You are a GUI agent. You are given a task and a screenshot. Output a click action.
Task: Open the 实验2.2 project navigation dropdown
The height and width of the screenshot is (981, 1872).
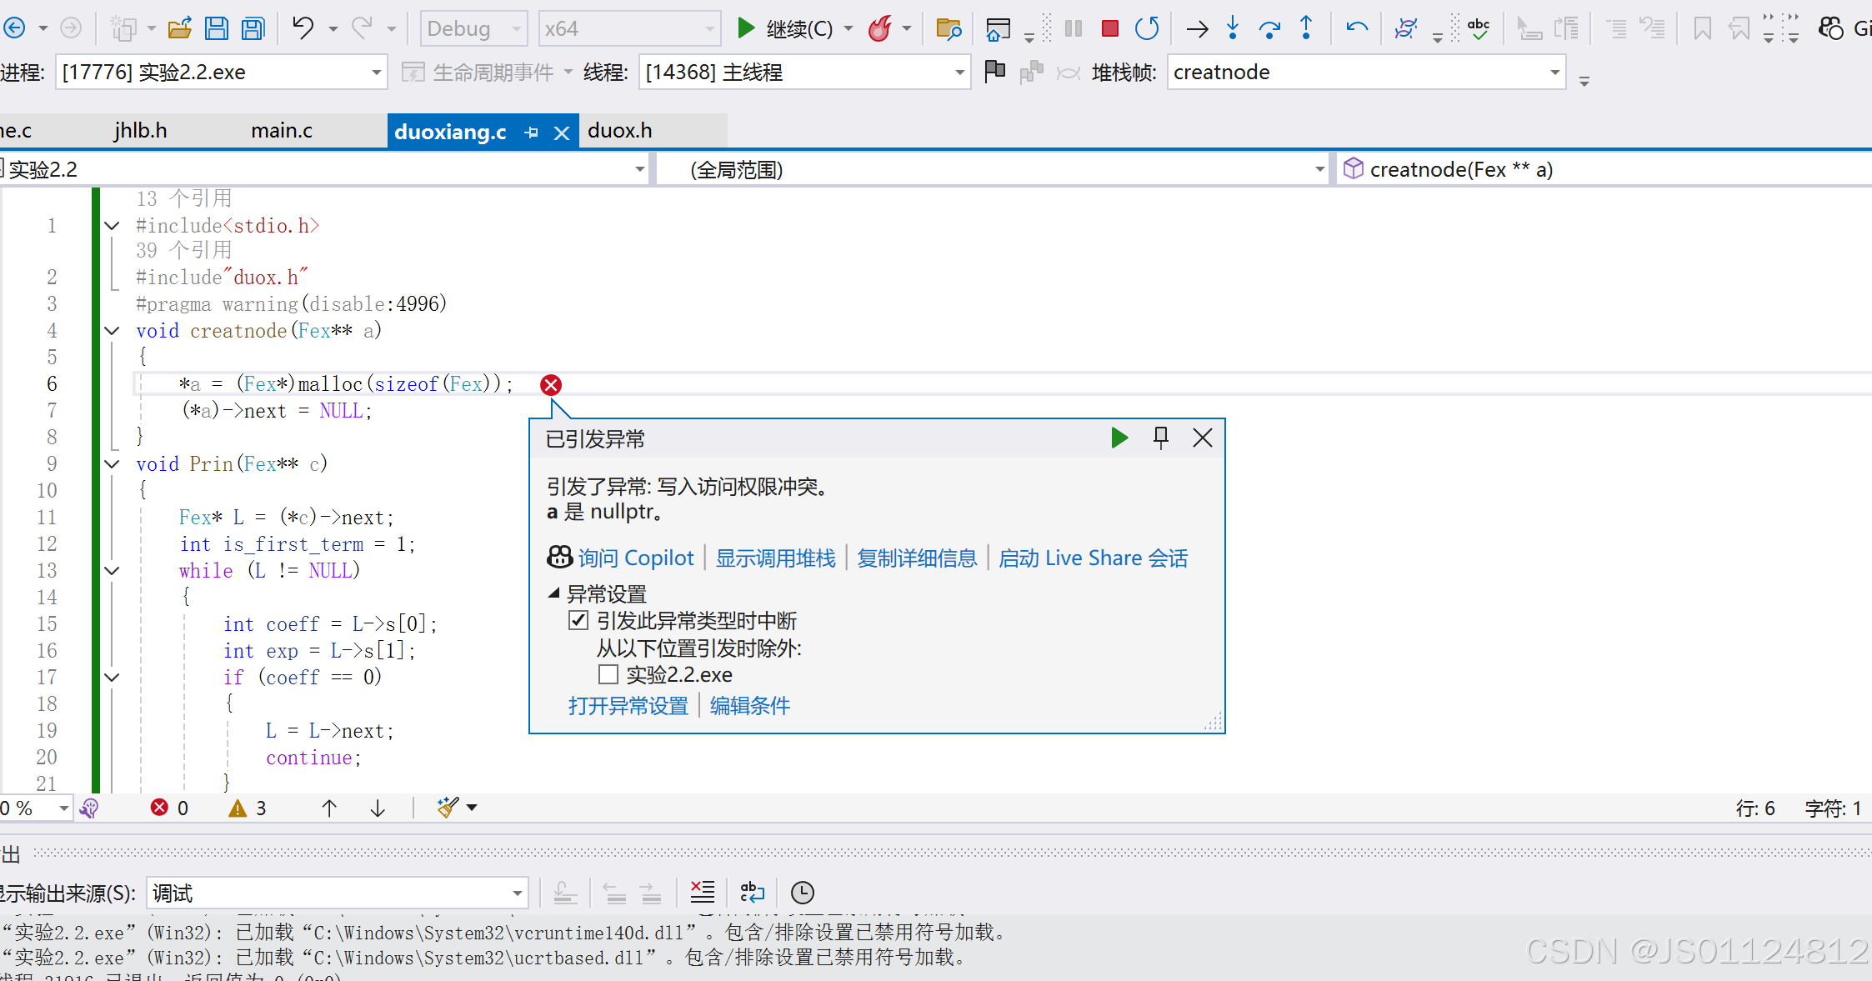[323, 169]
